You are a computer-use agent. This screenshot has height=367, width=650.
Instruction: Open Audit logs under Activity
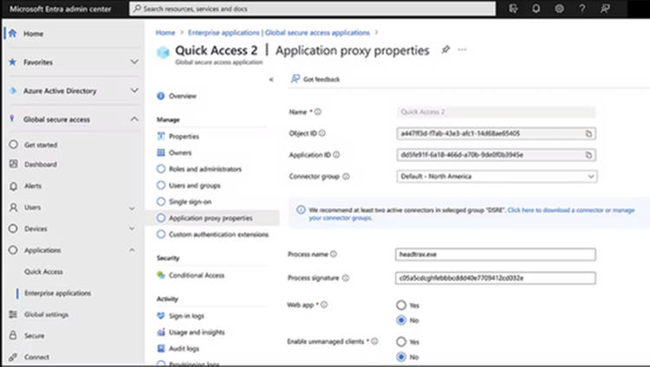point(184,348)
